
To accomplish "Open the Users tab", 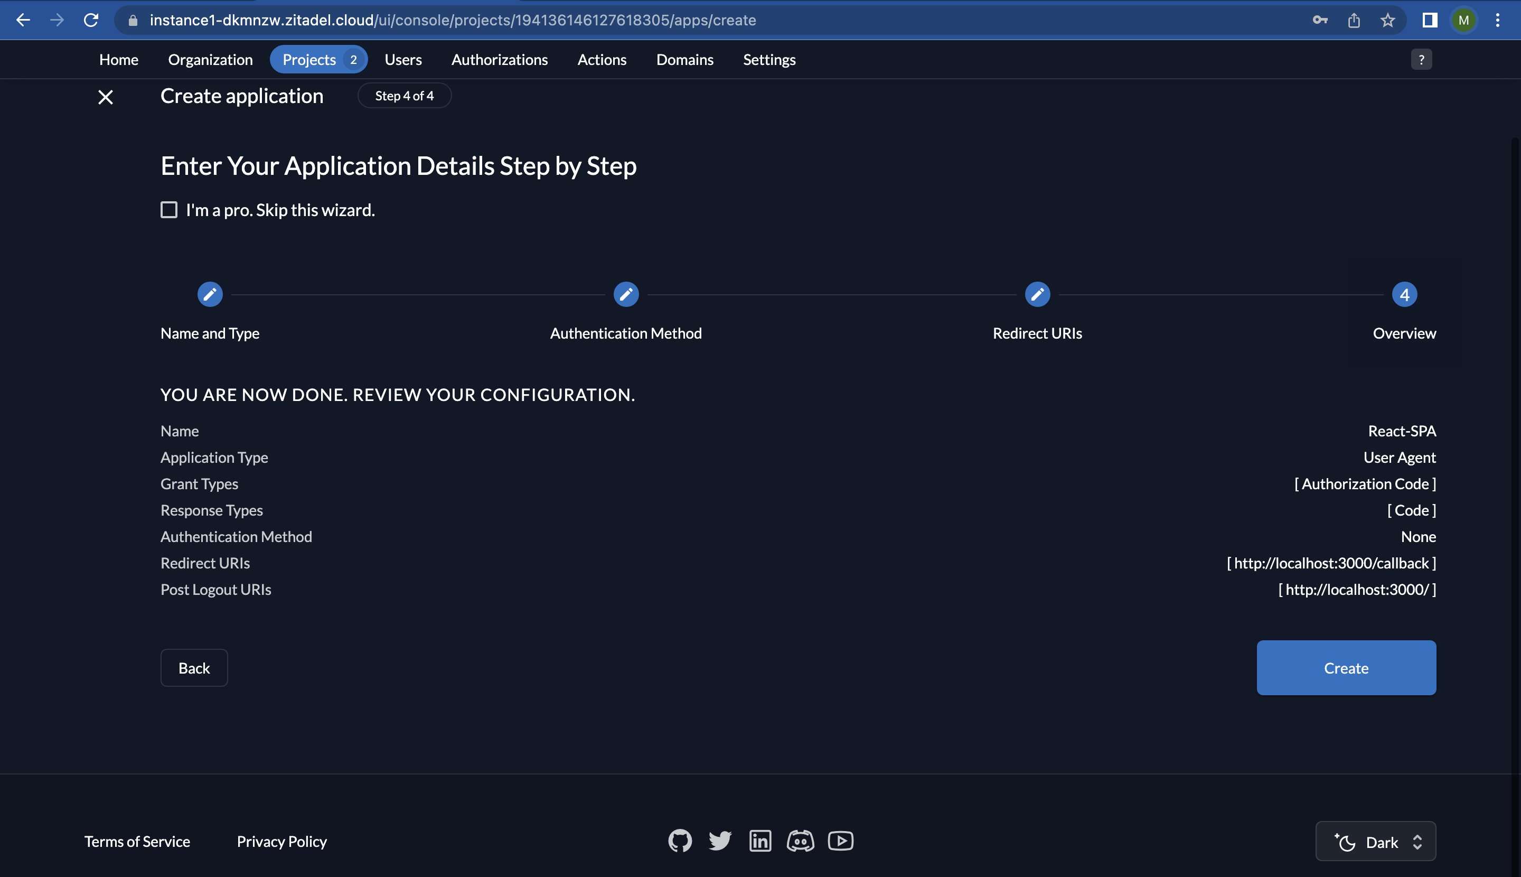I will point(403,60).
